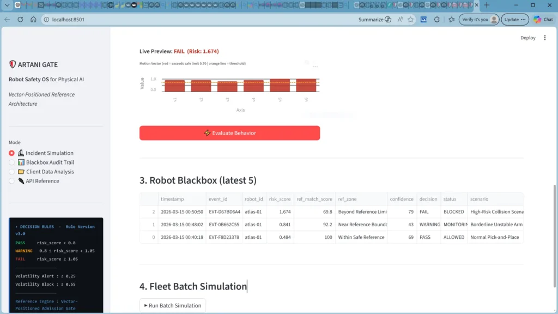This screenshot has width=558, height=314.
Task: Click the localhost:8501 address bar
Action: point(163,20)
